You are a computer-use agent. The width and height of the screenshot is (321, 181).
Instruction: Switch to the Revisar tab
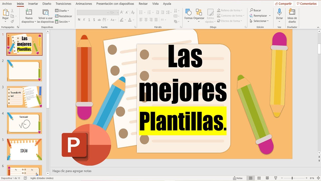pyautogui.click(x=143, y=4)
